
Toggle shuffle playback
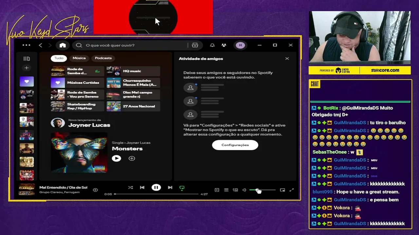(131, 188)
